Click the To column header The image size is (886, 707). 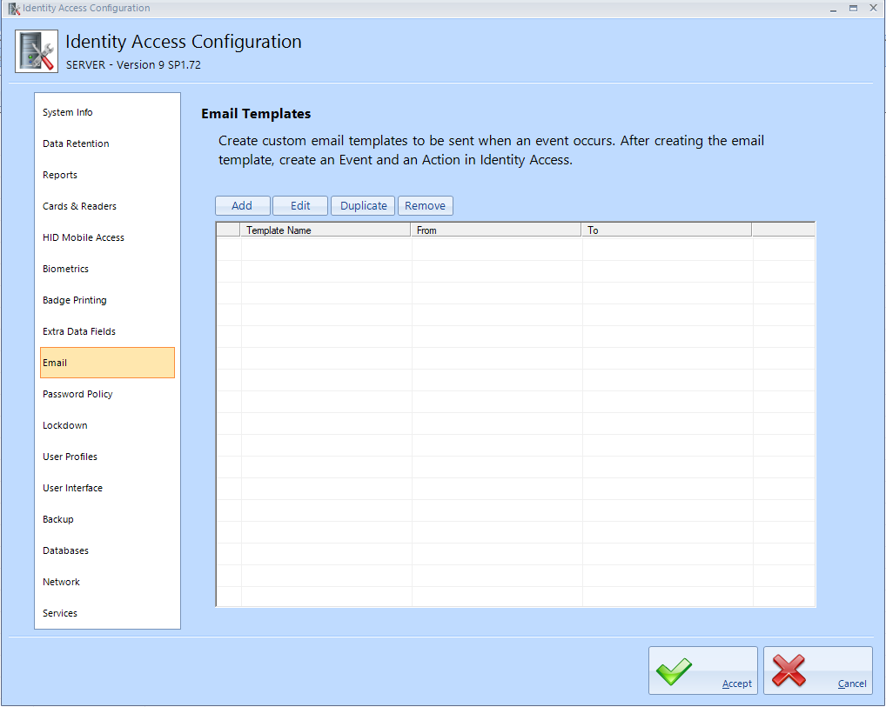(x=667, y=230)
